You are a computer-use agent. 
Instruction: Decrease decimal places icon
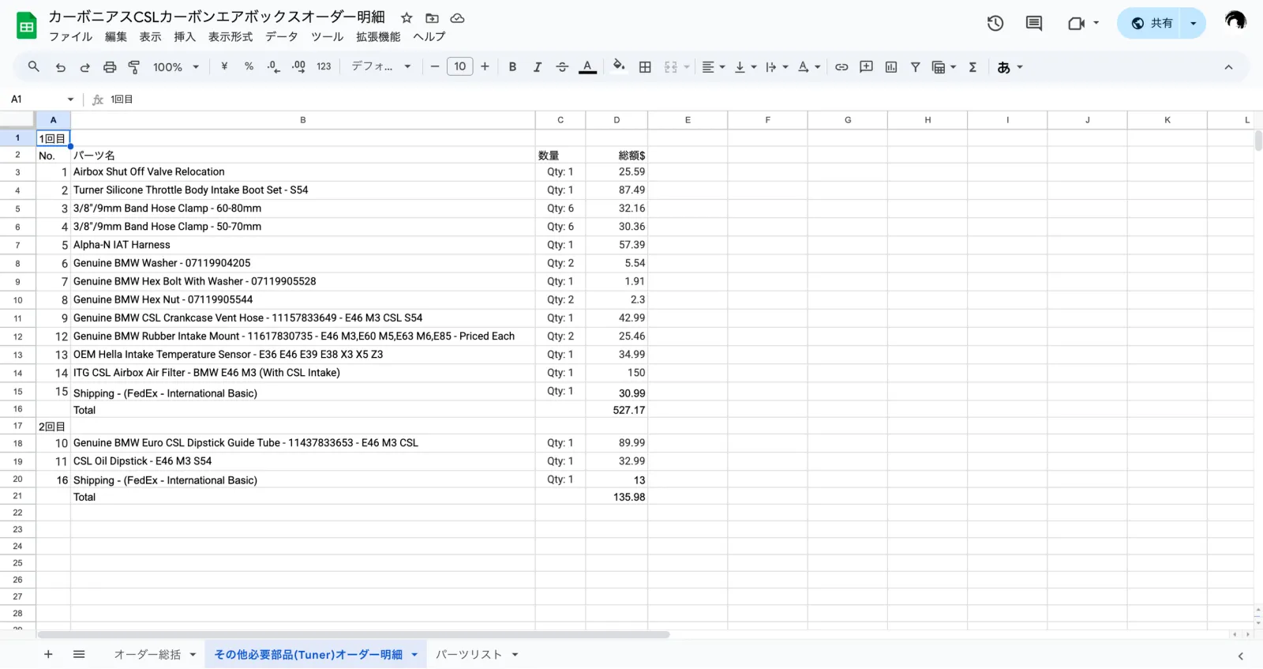(273, 67)
